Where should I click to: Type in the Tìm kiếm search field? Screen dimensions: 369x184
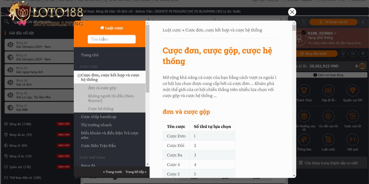(x=112, y=39)
